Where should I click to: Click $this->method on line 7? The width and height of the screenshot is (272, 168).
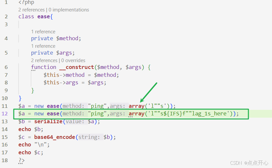tap(64, 75)
